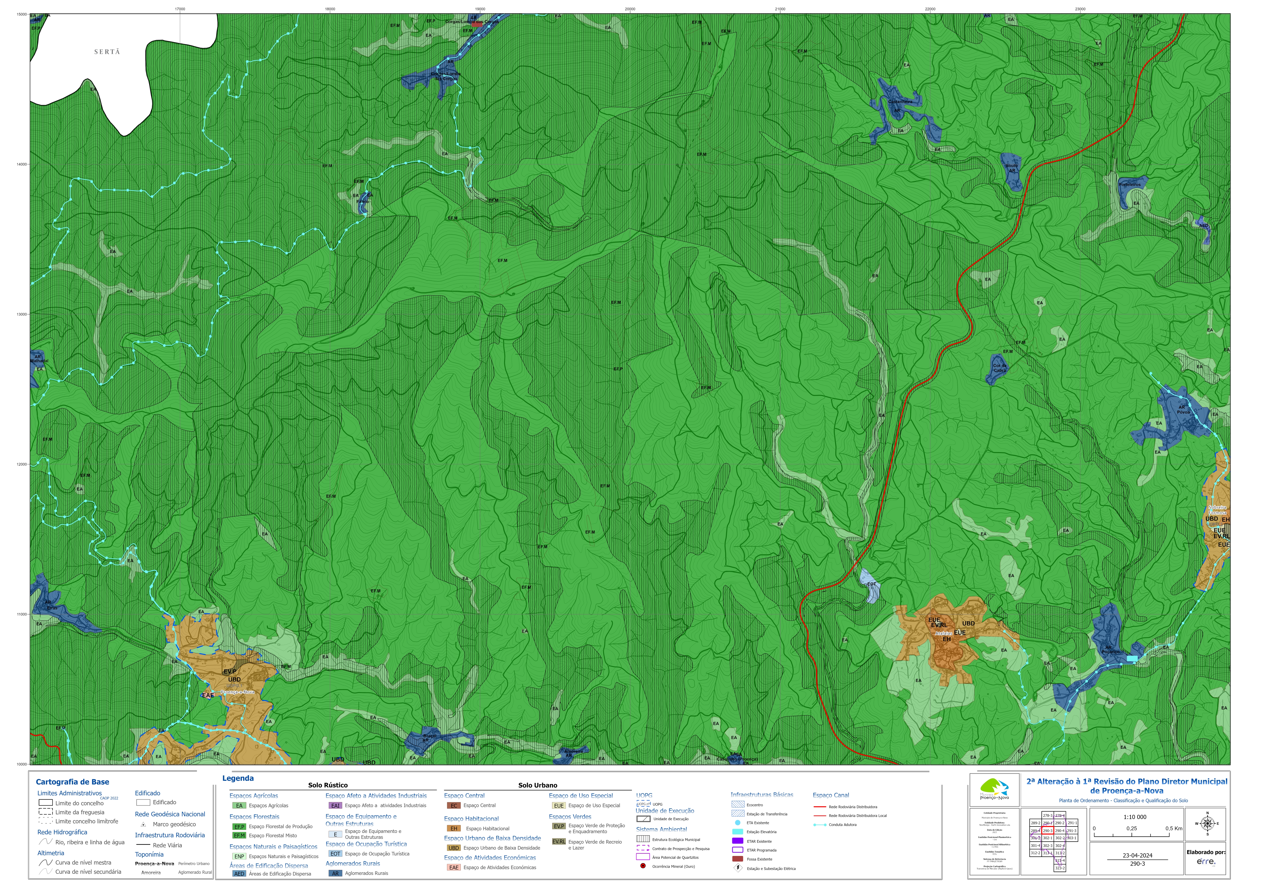Viewport: 1262px width, 891px height.
Task: Select the 302-1 cell in index grid
Action: point(1048,838)
